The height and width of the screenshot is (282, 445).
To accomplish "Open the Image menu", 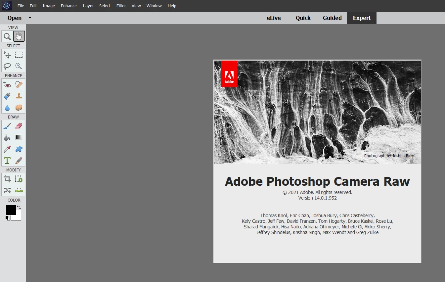I will [49, 6].
